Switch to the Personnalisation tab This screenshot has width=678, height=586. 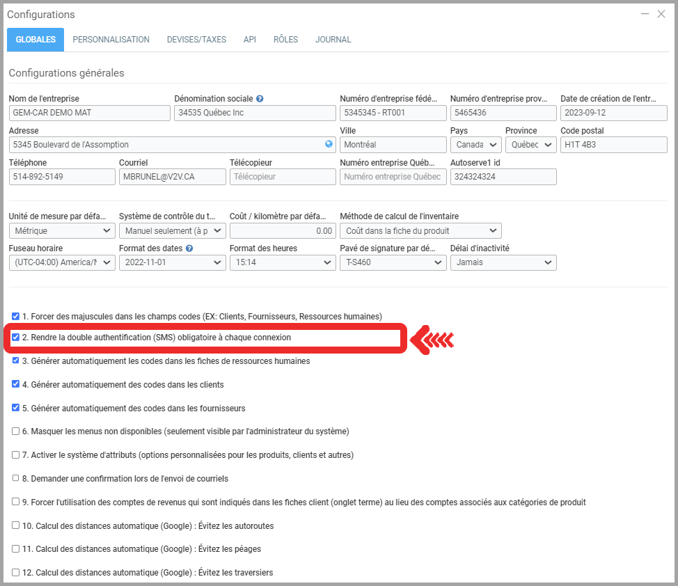(111, 40)
